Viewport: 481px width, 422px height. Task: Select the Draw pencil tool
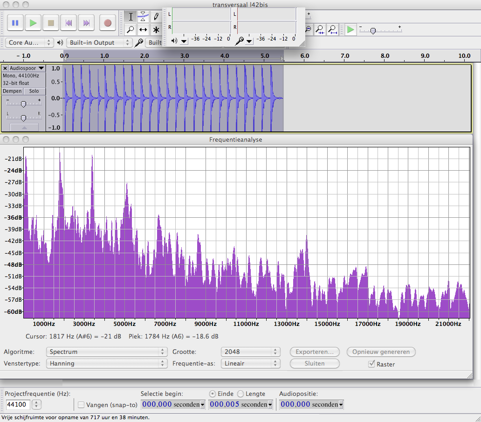[156, 16]
